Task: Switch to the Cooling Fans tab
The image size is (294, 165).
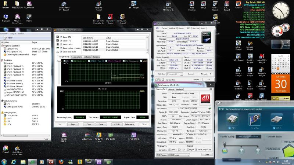Action: (x=76, y=57)
